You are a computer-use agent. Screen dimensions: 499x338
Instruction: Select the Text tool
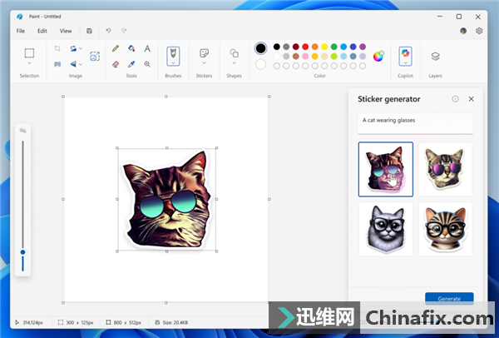pyautogui.click(x=147, y=48)
